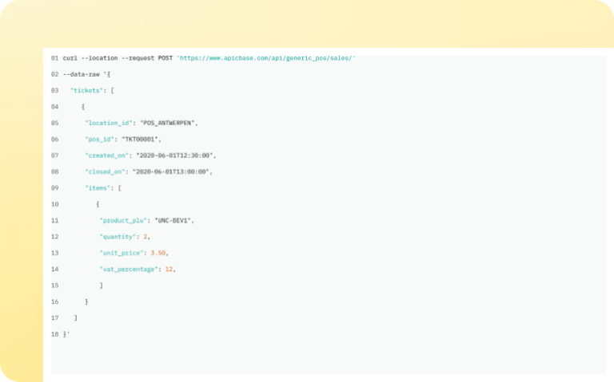Click the "created_on" key
614x382 pixels.
tap(109, 155)
